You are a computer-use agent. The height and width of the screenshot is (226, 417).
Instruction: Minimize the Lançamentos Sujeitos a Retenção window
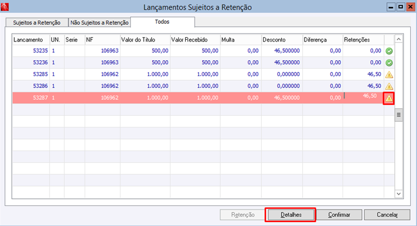click(391, 7)
